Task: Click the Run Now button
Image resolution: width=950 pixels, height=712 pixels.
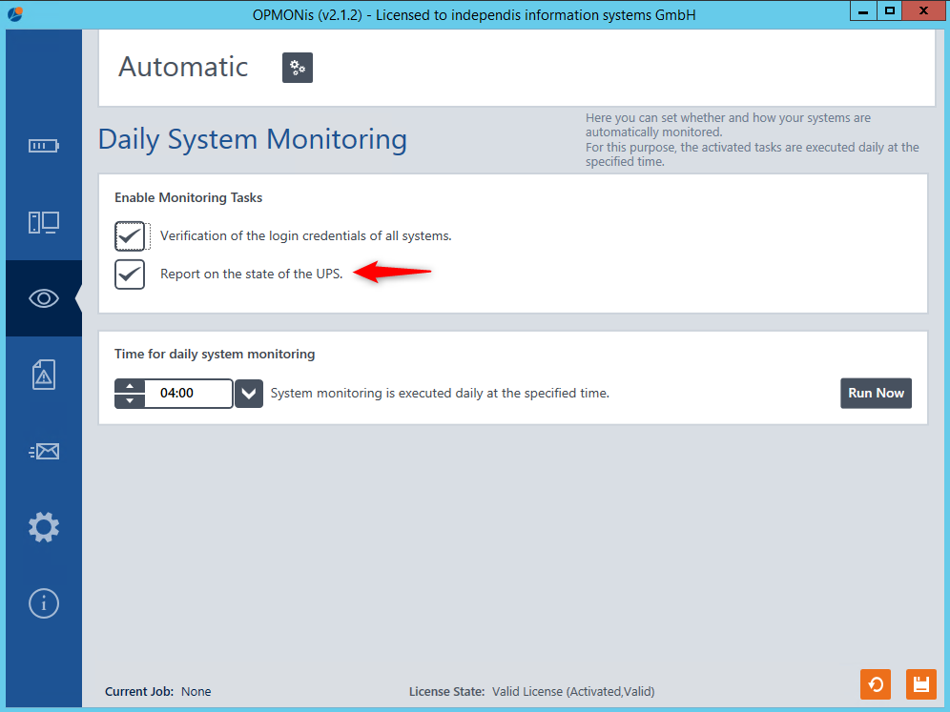Action: (x=876, y=394)
